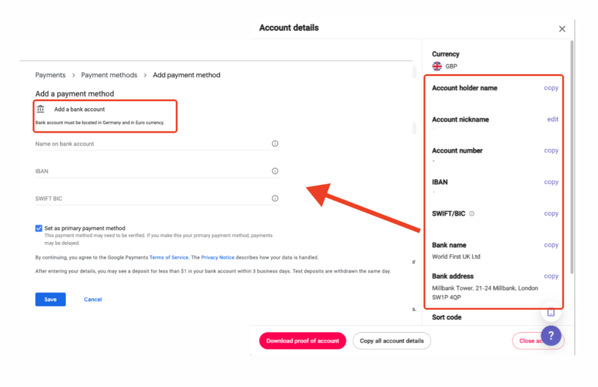Uncheck Set as primary payment method
The height and width of the screenshot is (387, 598).
39,229
